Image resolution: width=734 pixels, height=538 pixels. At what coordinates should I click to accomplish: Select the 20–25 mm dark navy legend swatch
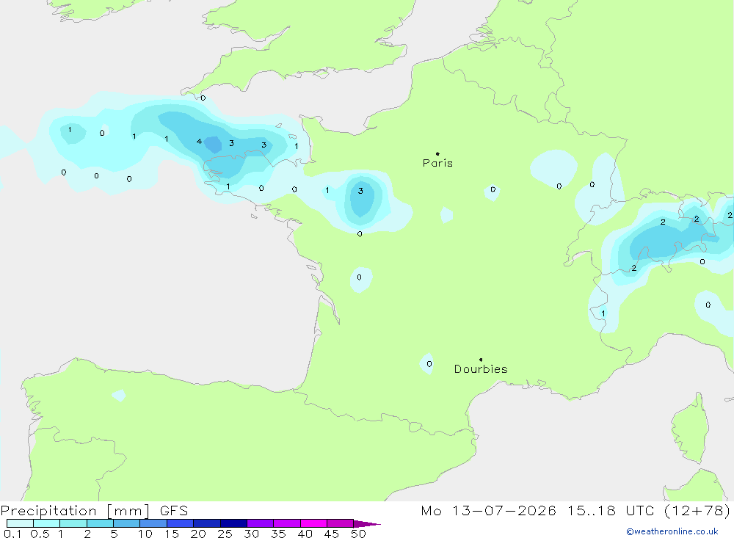206,523
